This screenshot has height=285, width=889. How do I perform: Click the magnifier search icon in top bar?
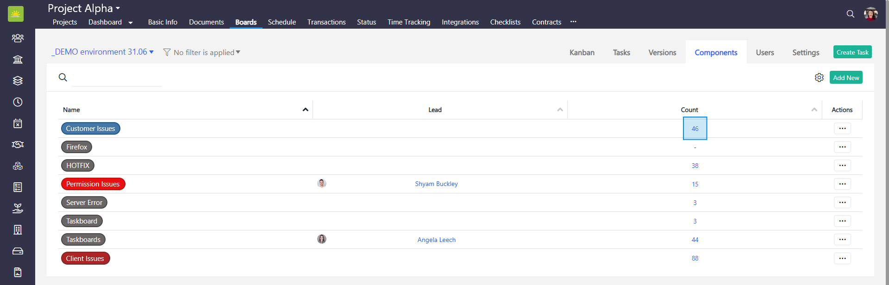click(x=850, y=14)
